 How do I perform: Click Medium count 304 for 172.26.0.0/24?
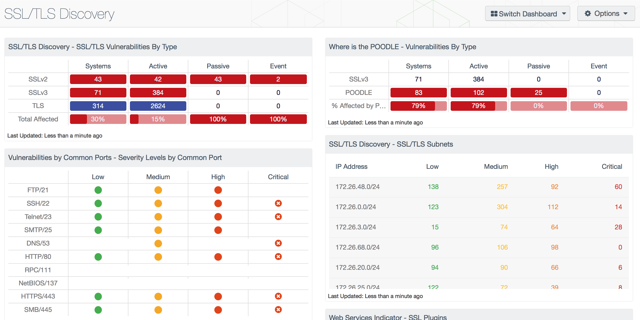502,207
